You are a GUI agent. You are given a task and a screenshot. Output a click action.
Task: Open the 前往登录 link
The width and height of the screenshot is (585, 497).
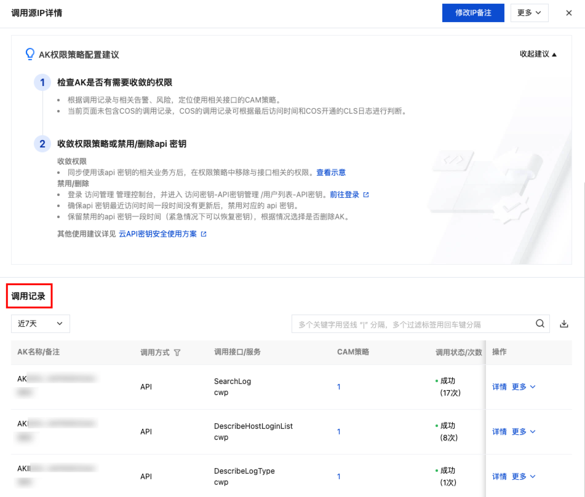click(344, 195)
